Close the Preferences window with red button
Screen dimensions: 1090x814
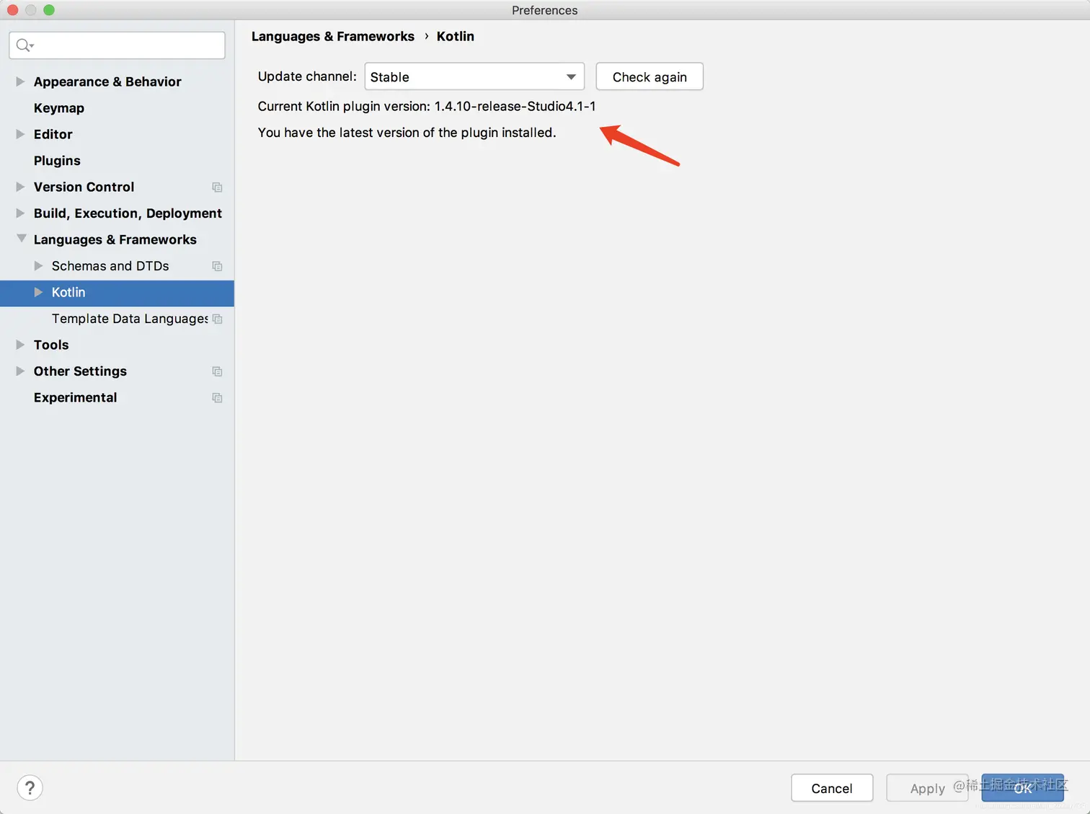click(12, 10)
